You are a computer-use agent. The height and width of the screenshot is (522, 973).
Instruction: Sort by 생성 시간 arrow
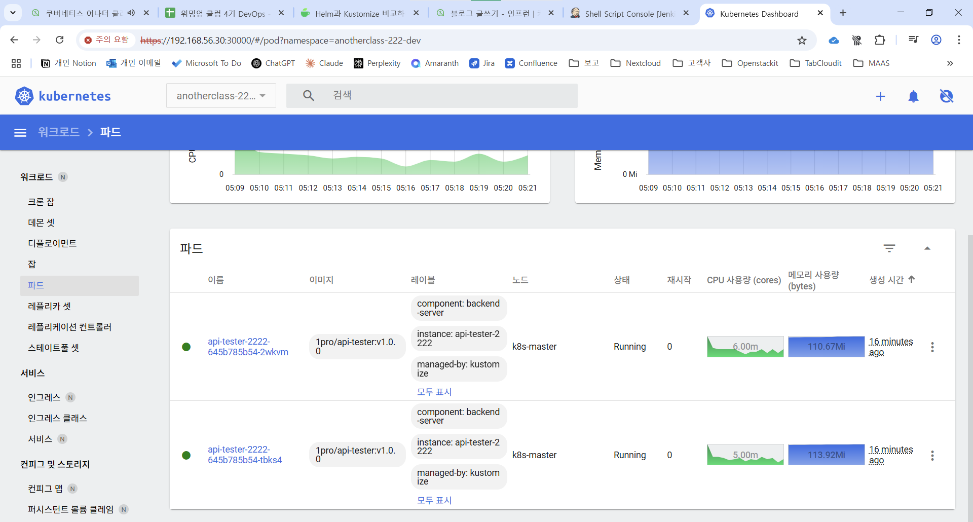[912, 279]
